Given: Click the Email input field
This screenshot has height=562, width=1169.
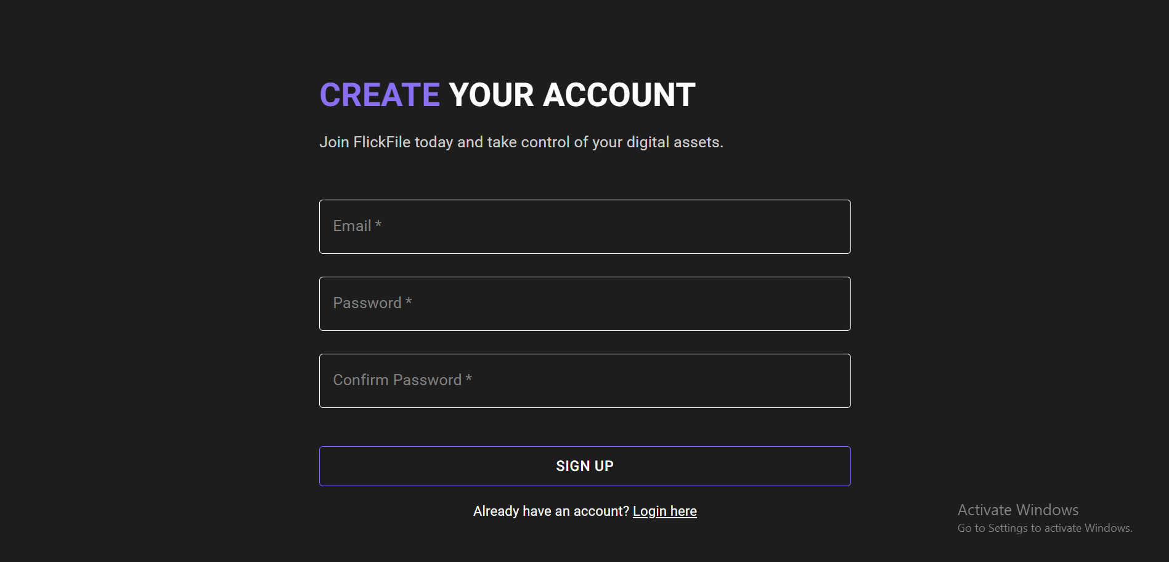Looking at the screenshot, I should point(584,227).
